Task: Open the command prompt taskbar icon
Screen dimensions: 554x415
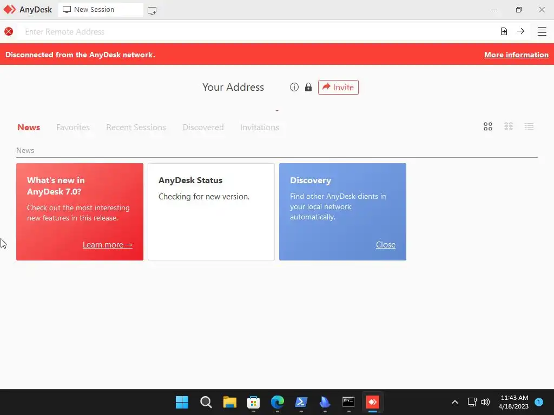Action: tap(349, 402)
